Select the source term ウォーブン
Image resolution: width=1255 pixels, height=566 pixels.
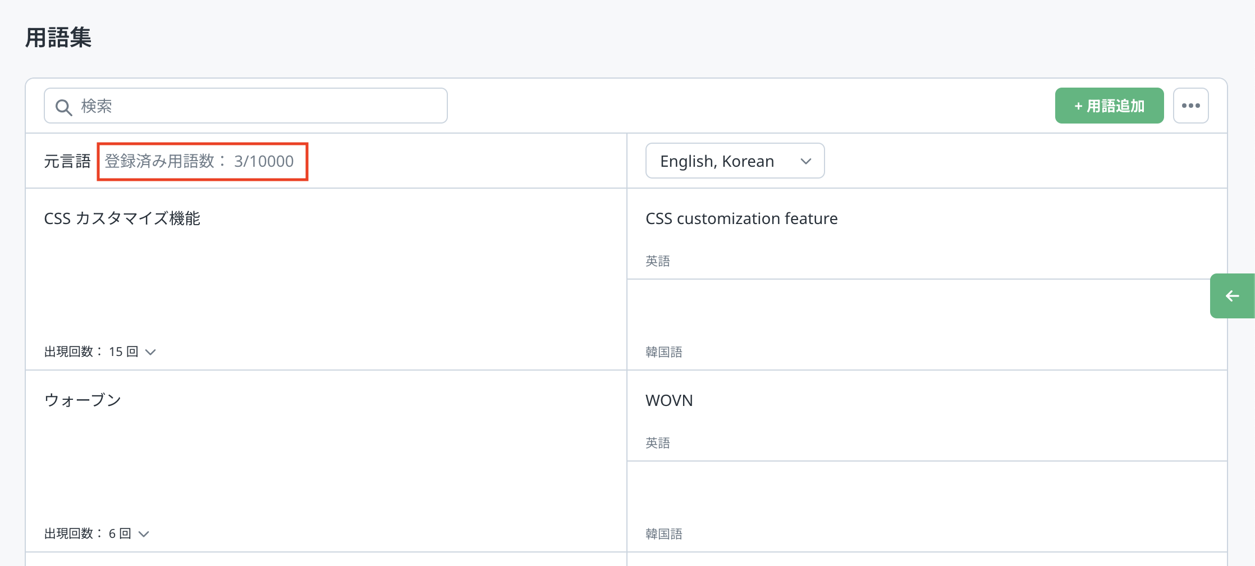click(83, 400)
